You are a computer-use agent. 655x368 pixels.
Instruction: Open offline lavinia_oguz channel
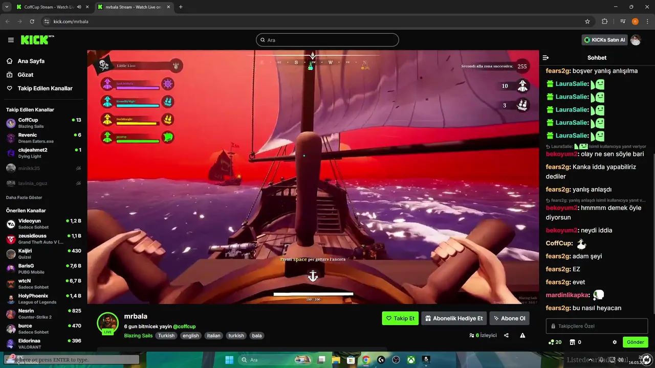click(x=43, y=183)
